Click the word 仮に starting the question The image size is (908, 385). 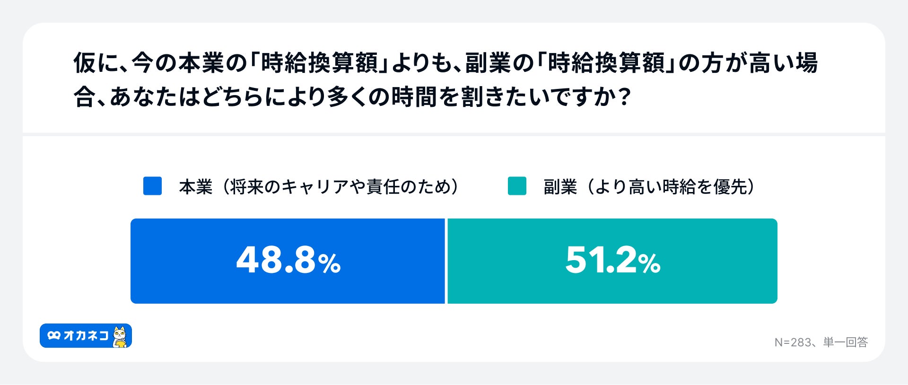(96, 63)
